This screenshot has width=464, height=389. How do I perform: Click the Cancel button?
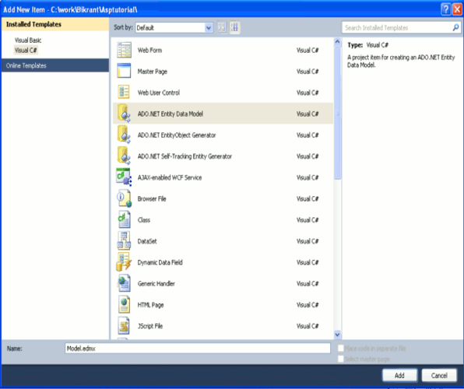click(x=439, y=376)
